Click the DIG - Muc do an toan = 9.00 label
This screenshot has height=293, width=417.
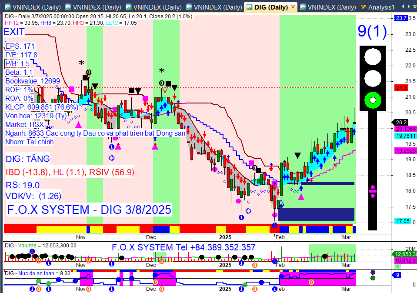coord(38,273)
